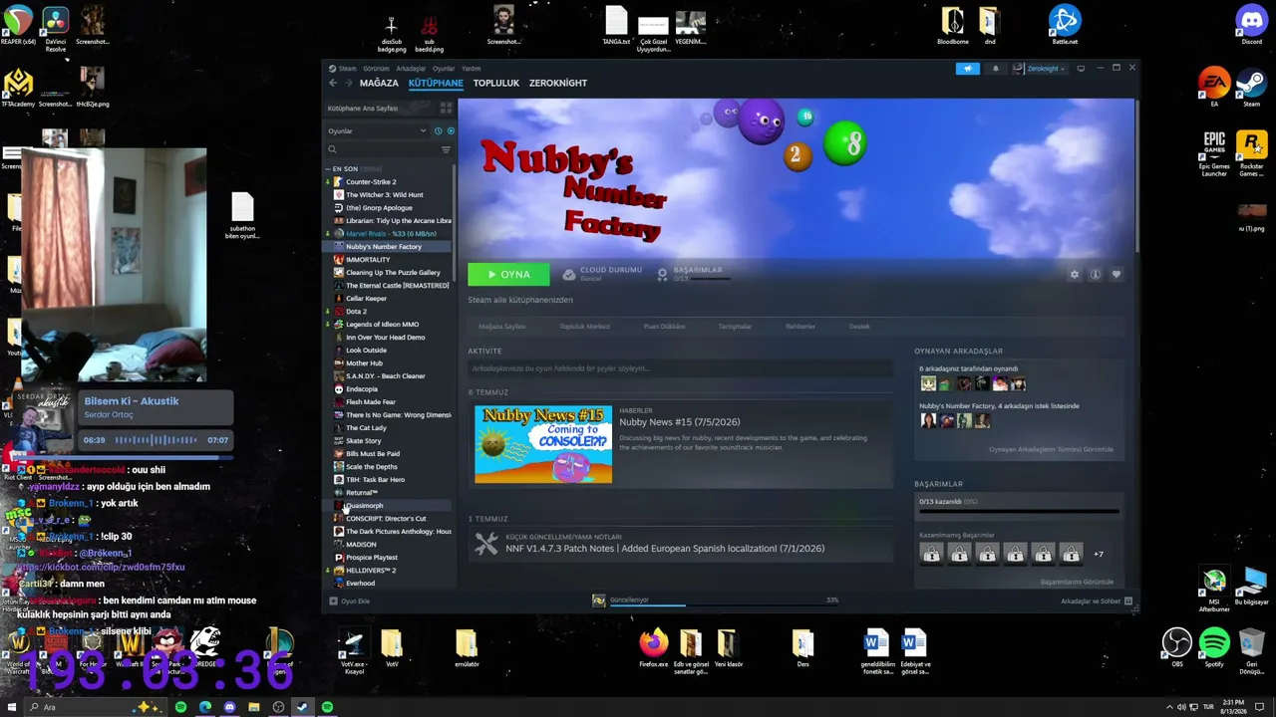The height and width of the screenshot is (717, 1276).
Task: Open MSI Afterburner desktop shortcut
Action: pyautogui.click(x=1214, y=589)
